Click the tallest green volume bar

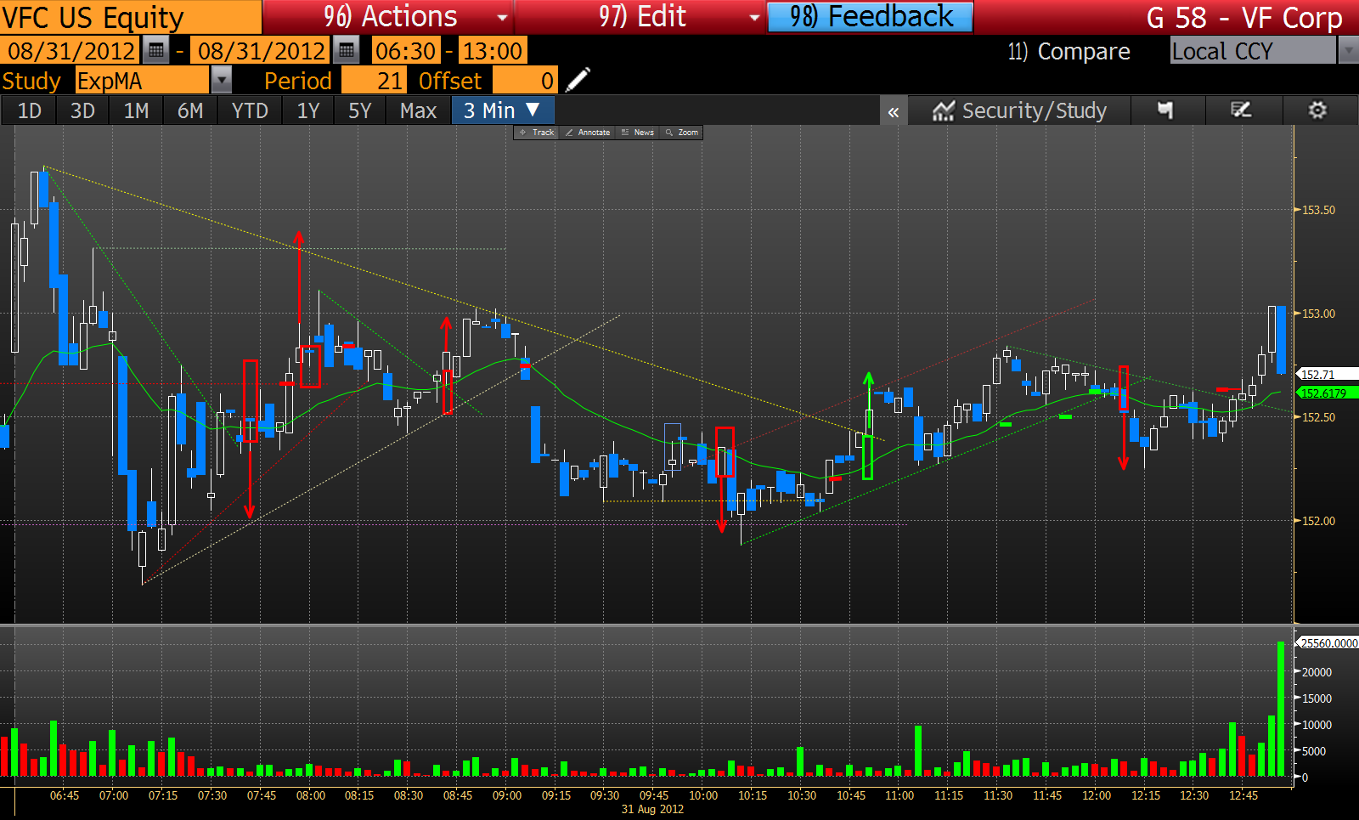coord(1281,710)
